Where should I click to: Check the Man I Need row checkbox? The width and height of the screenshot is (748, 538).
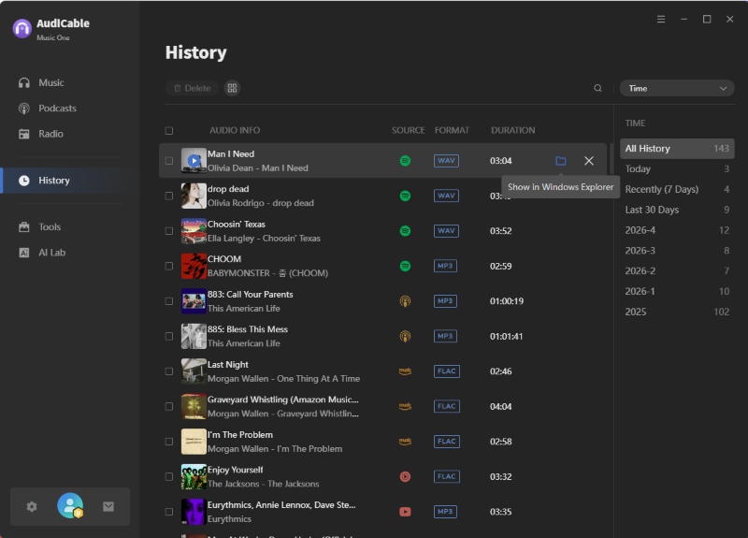(x=169, y=161)
